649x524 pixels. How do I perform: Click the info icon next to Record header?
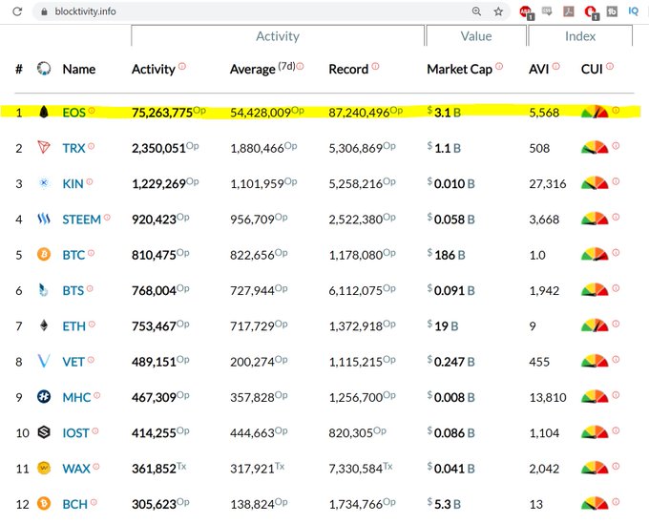pyautogui.click(x=375, y=66)
